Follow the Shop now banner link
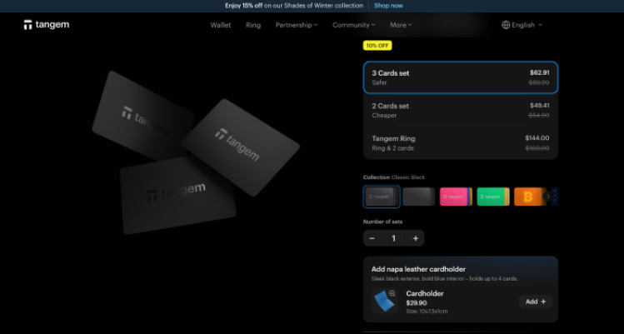Viewport: 624px width, 334px height. pos(388,6)
